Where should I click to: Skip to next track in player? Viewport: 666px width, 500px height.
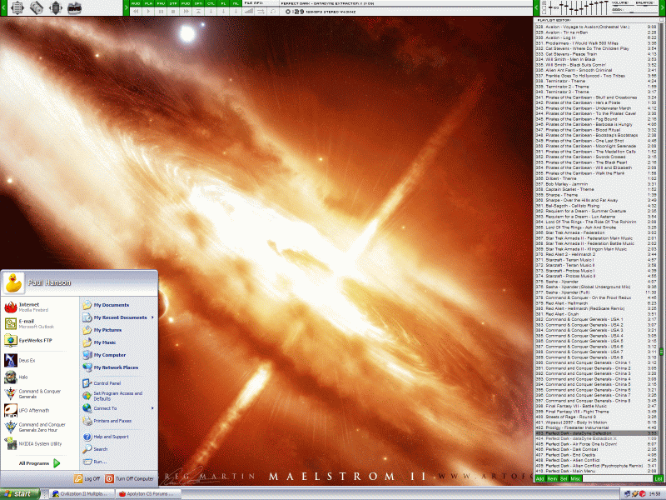pos(186,12)
